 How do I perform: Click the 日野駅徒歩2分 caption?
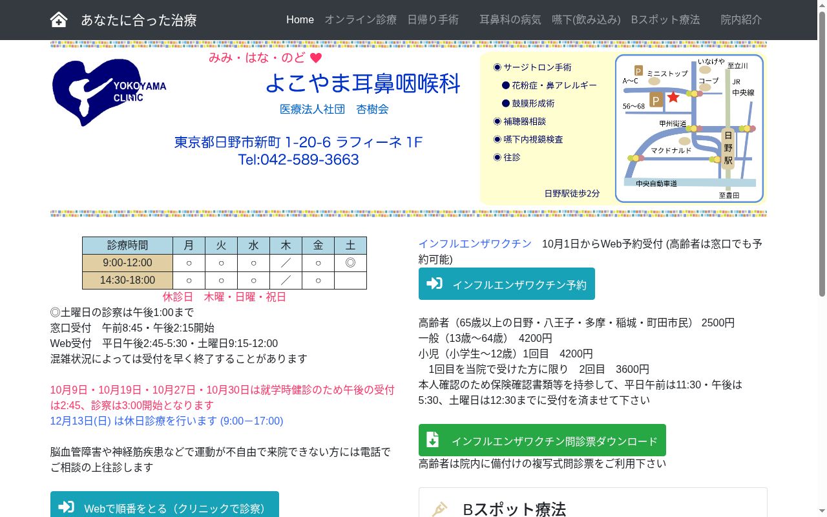tap(572, 193)
